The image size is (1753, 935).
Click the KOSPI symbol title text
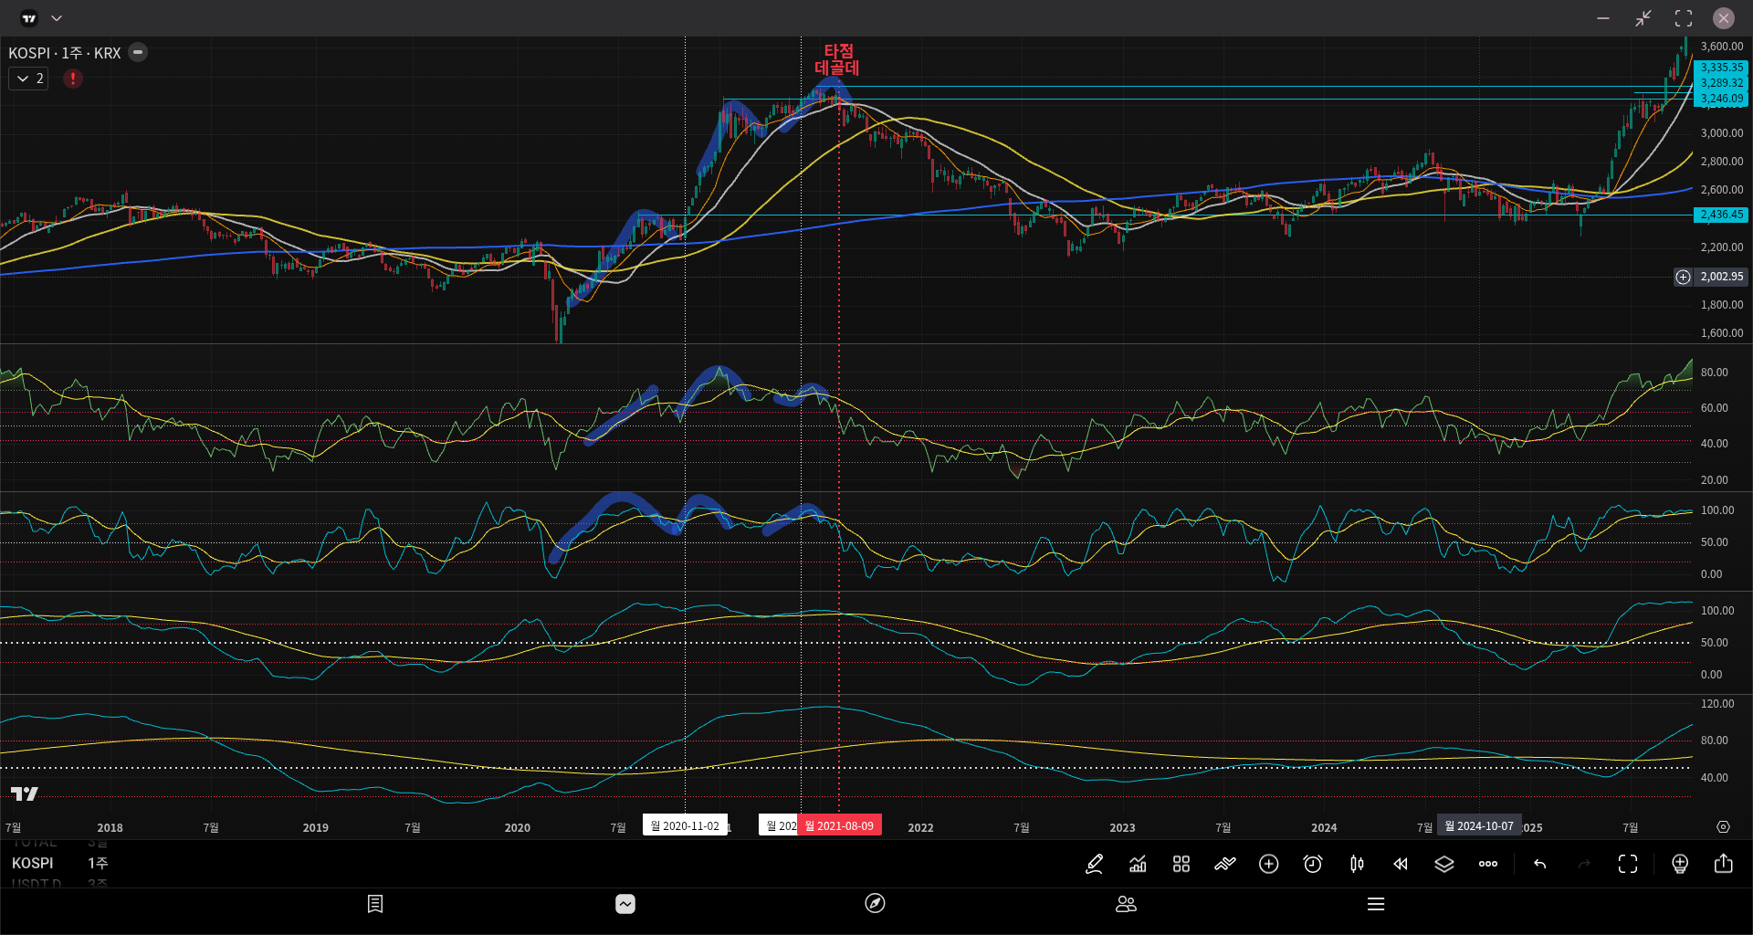click(64, 53)
